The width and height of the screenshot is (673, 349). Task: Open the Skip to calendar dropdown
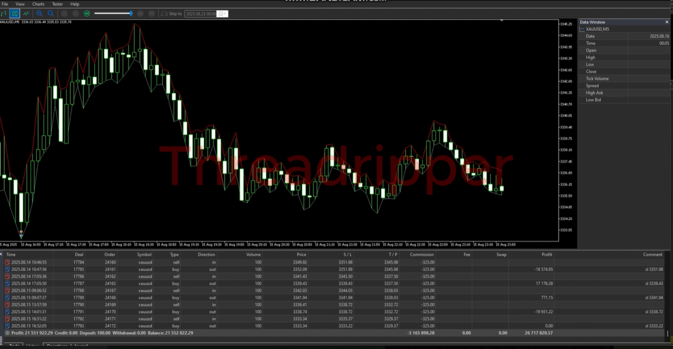(x=222, y=14)
